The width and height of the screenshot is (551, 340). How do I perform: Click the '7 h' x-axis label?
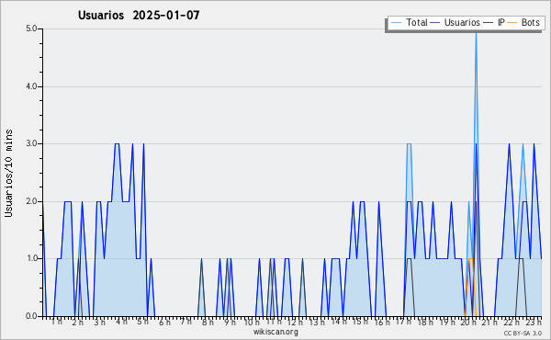186,322
